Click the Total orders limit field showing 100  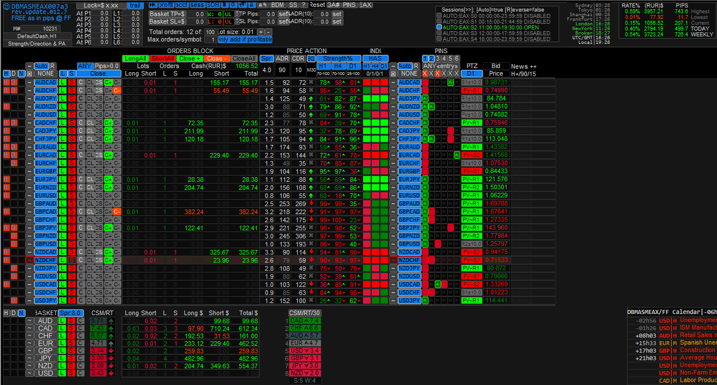click(x=210, y=32)
